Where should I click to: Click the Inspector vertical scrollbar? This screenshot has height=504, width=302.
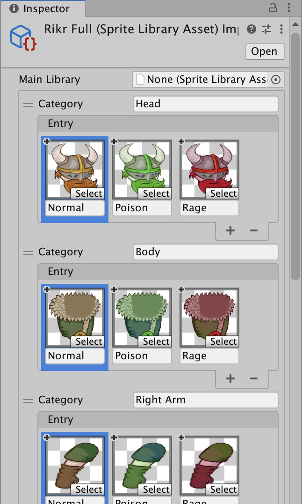[x=295, y=155]
